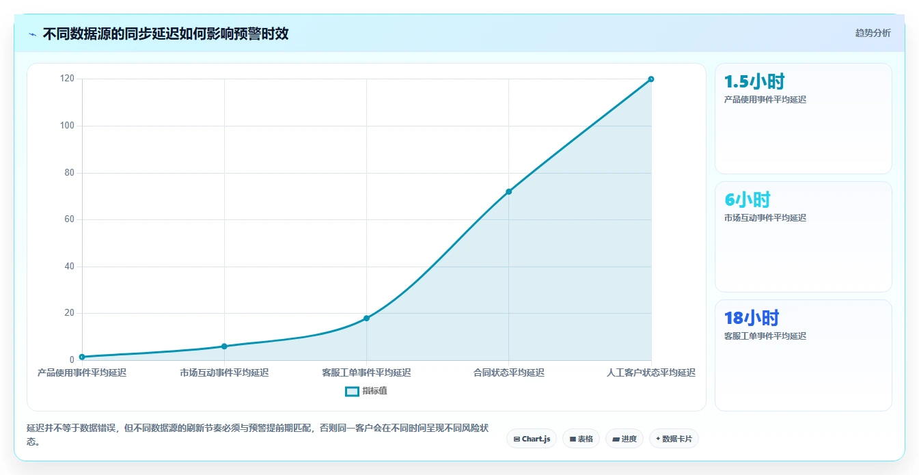Image resolution: width=919 pixels, height=475 pixels.
Task: Click the 指标值 legend text
Action: pyautogui.click(x=374, y=391)
